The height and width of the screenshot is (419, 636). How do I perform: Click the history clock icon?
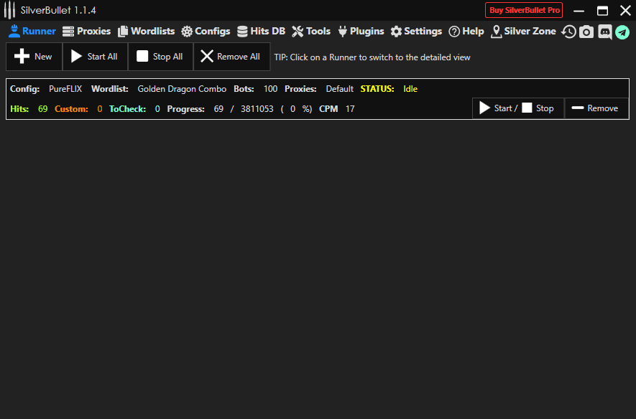click(x=568, y=32)
